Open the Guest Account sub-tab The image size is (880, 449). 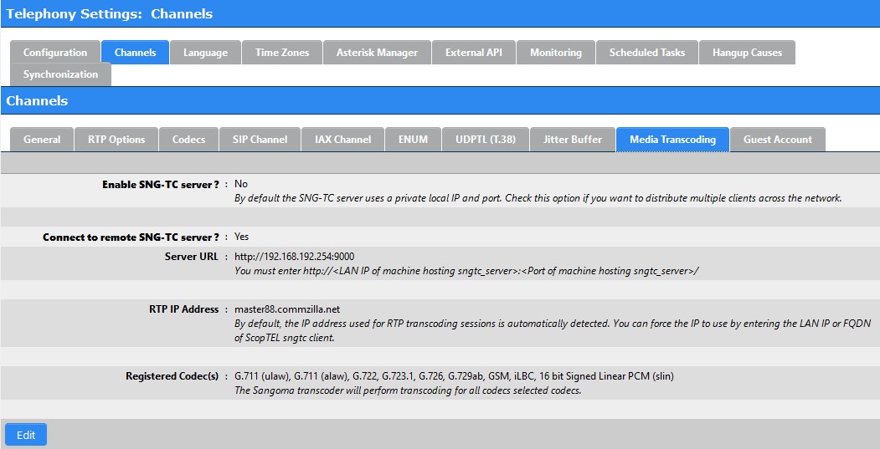pos(778,140)
